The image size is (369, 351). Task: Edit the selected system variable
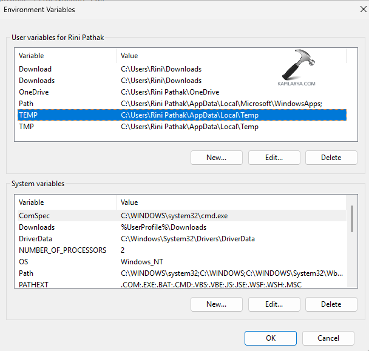pyautogui.click(x=274, y=304)
